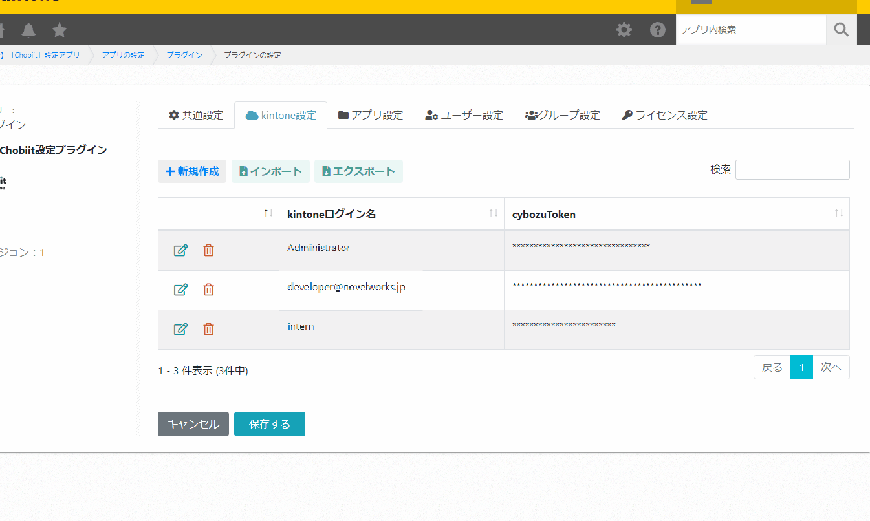Viewport: 870px width, 521px height.
Task: Open プラグイン breadcrumb link
Action: coord(184,55)
